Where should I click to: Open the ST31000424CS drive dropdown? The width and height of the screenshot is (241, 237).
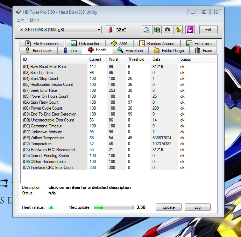click(x=60, y=30)
